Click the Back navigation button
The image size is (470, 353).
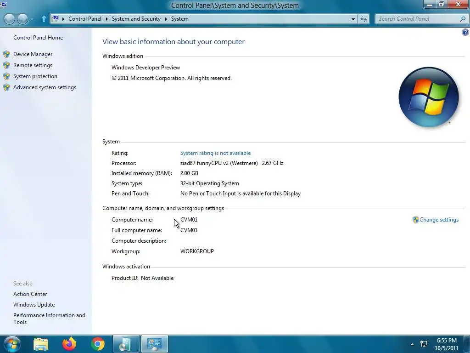pyautogui.click(x=9, y=19)
